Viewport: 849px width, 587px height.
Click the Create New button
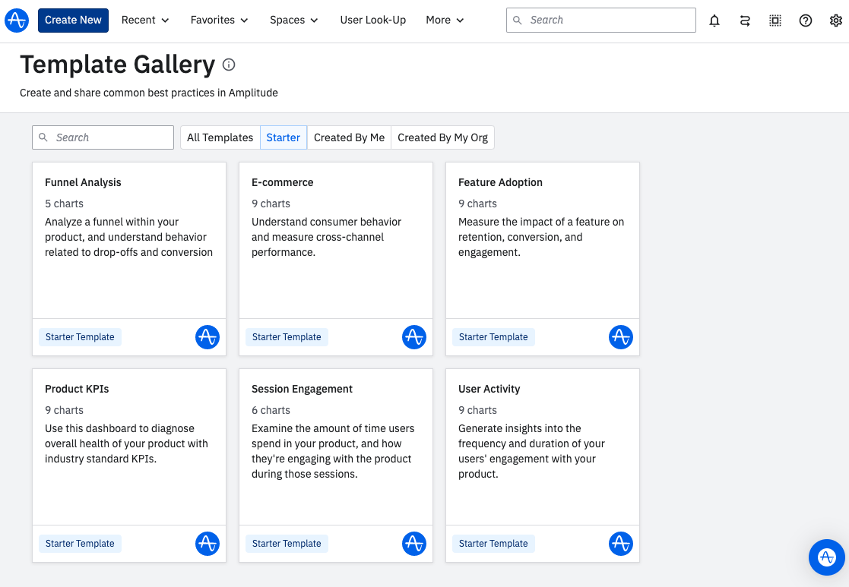pyautogui.click(x=73, y=21)
